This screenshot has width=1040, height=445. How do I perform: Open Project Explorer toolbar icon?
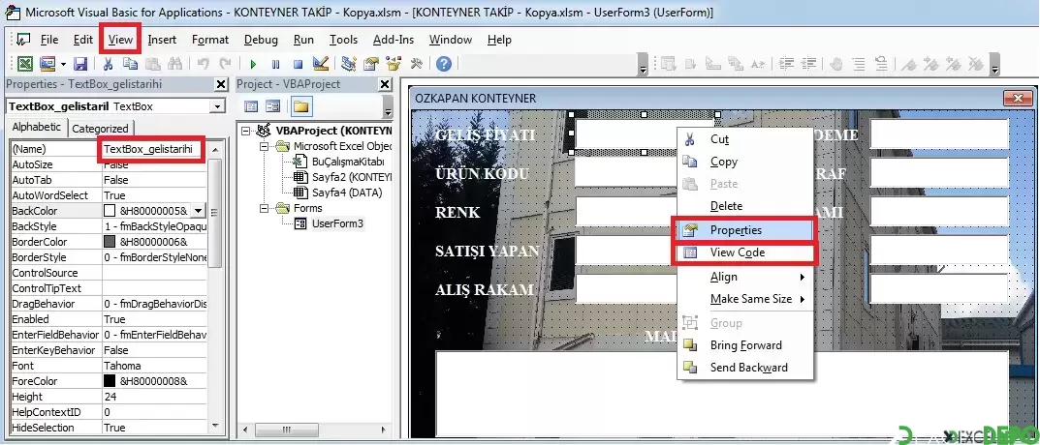point(348,64)
